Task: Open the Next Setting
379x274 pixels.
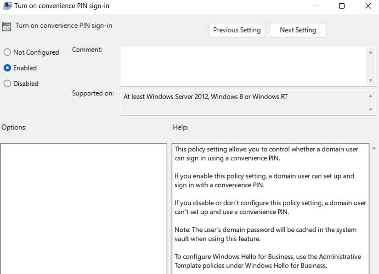Action: [298, 30]
